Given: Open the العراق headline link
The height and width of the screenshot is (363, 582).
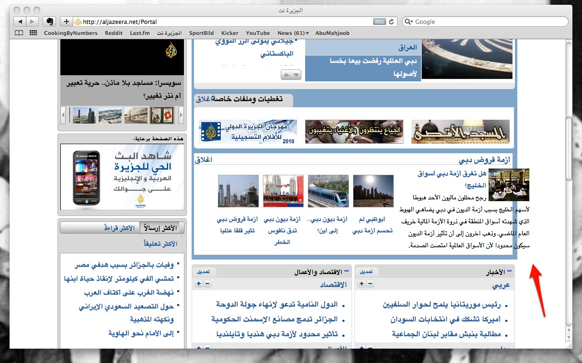Looking at the screenshot, I should pyautogui.click(x=408, y=47).
